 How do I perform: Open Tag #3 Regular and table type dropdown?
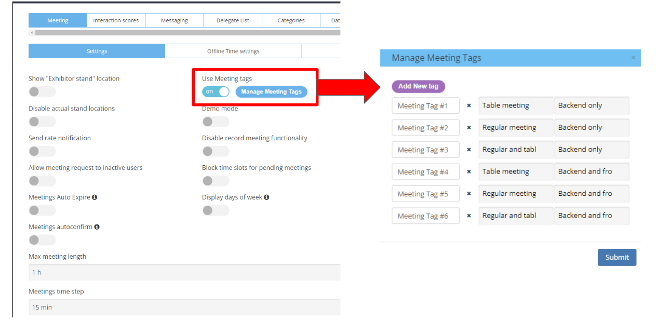pyautogui.click(x=516, y=150)
